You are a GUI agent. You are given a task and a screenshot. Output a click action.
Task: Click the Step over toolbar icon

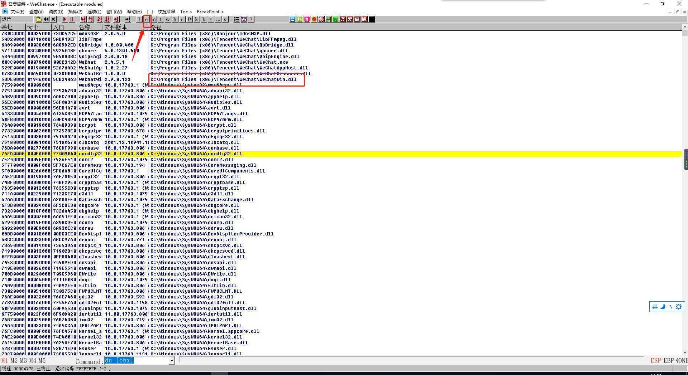(x=91, y=19)
